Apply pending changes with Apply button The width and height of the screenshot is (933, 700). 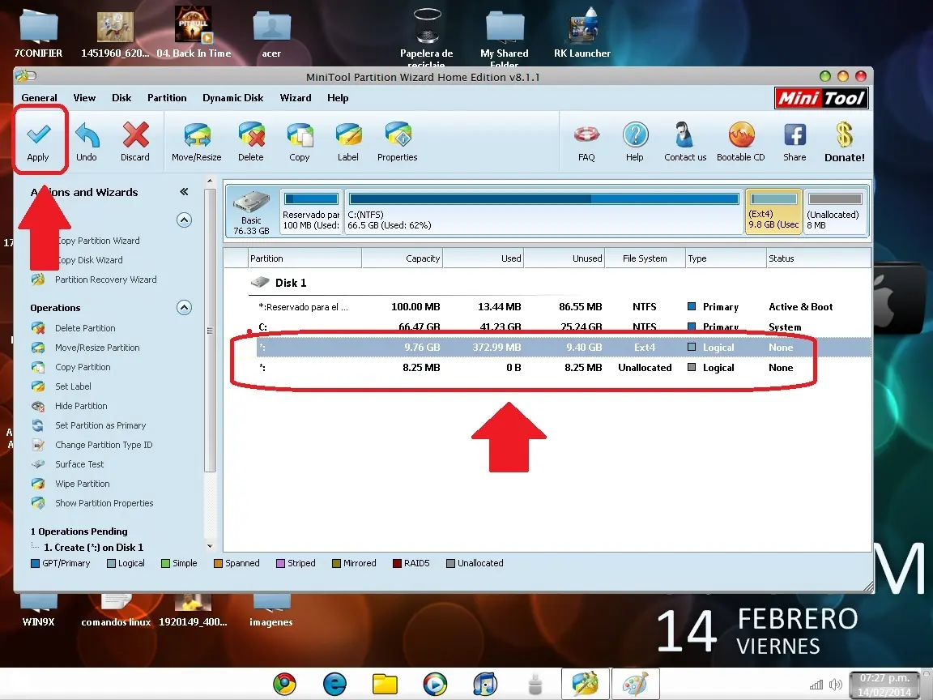coord(39,142)
